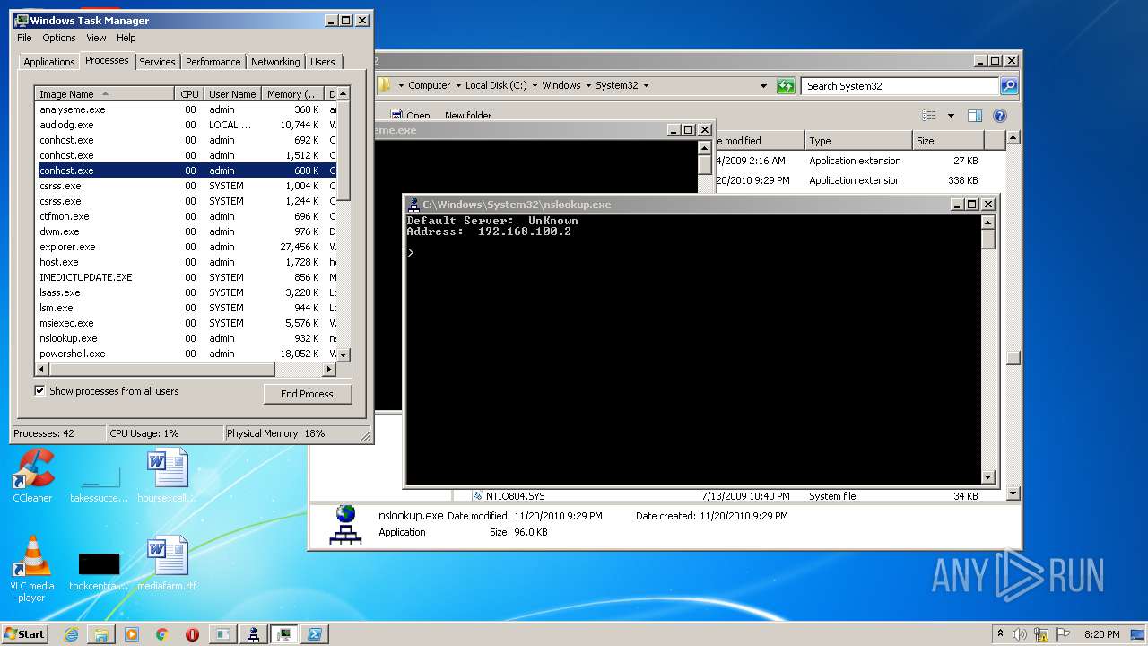Open the Windows Explorer taskbar icon
This screenshot has width=1148, height=646.
coord(101,633)
